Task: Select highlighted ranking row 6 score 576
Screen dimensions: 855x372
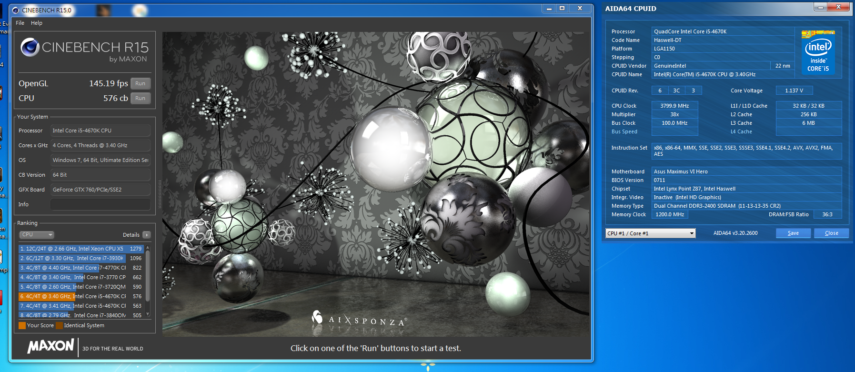Action: pyautogui.click(x=81, y=296)
